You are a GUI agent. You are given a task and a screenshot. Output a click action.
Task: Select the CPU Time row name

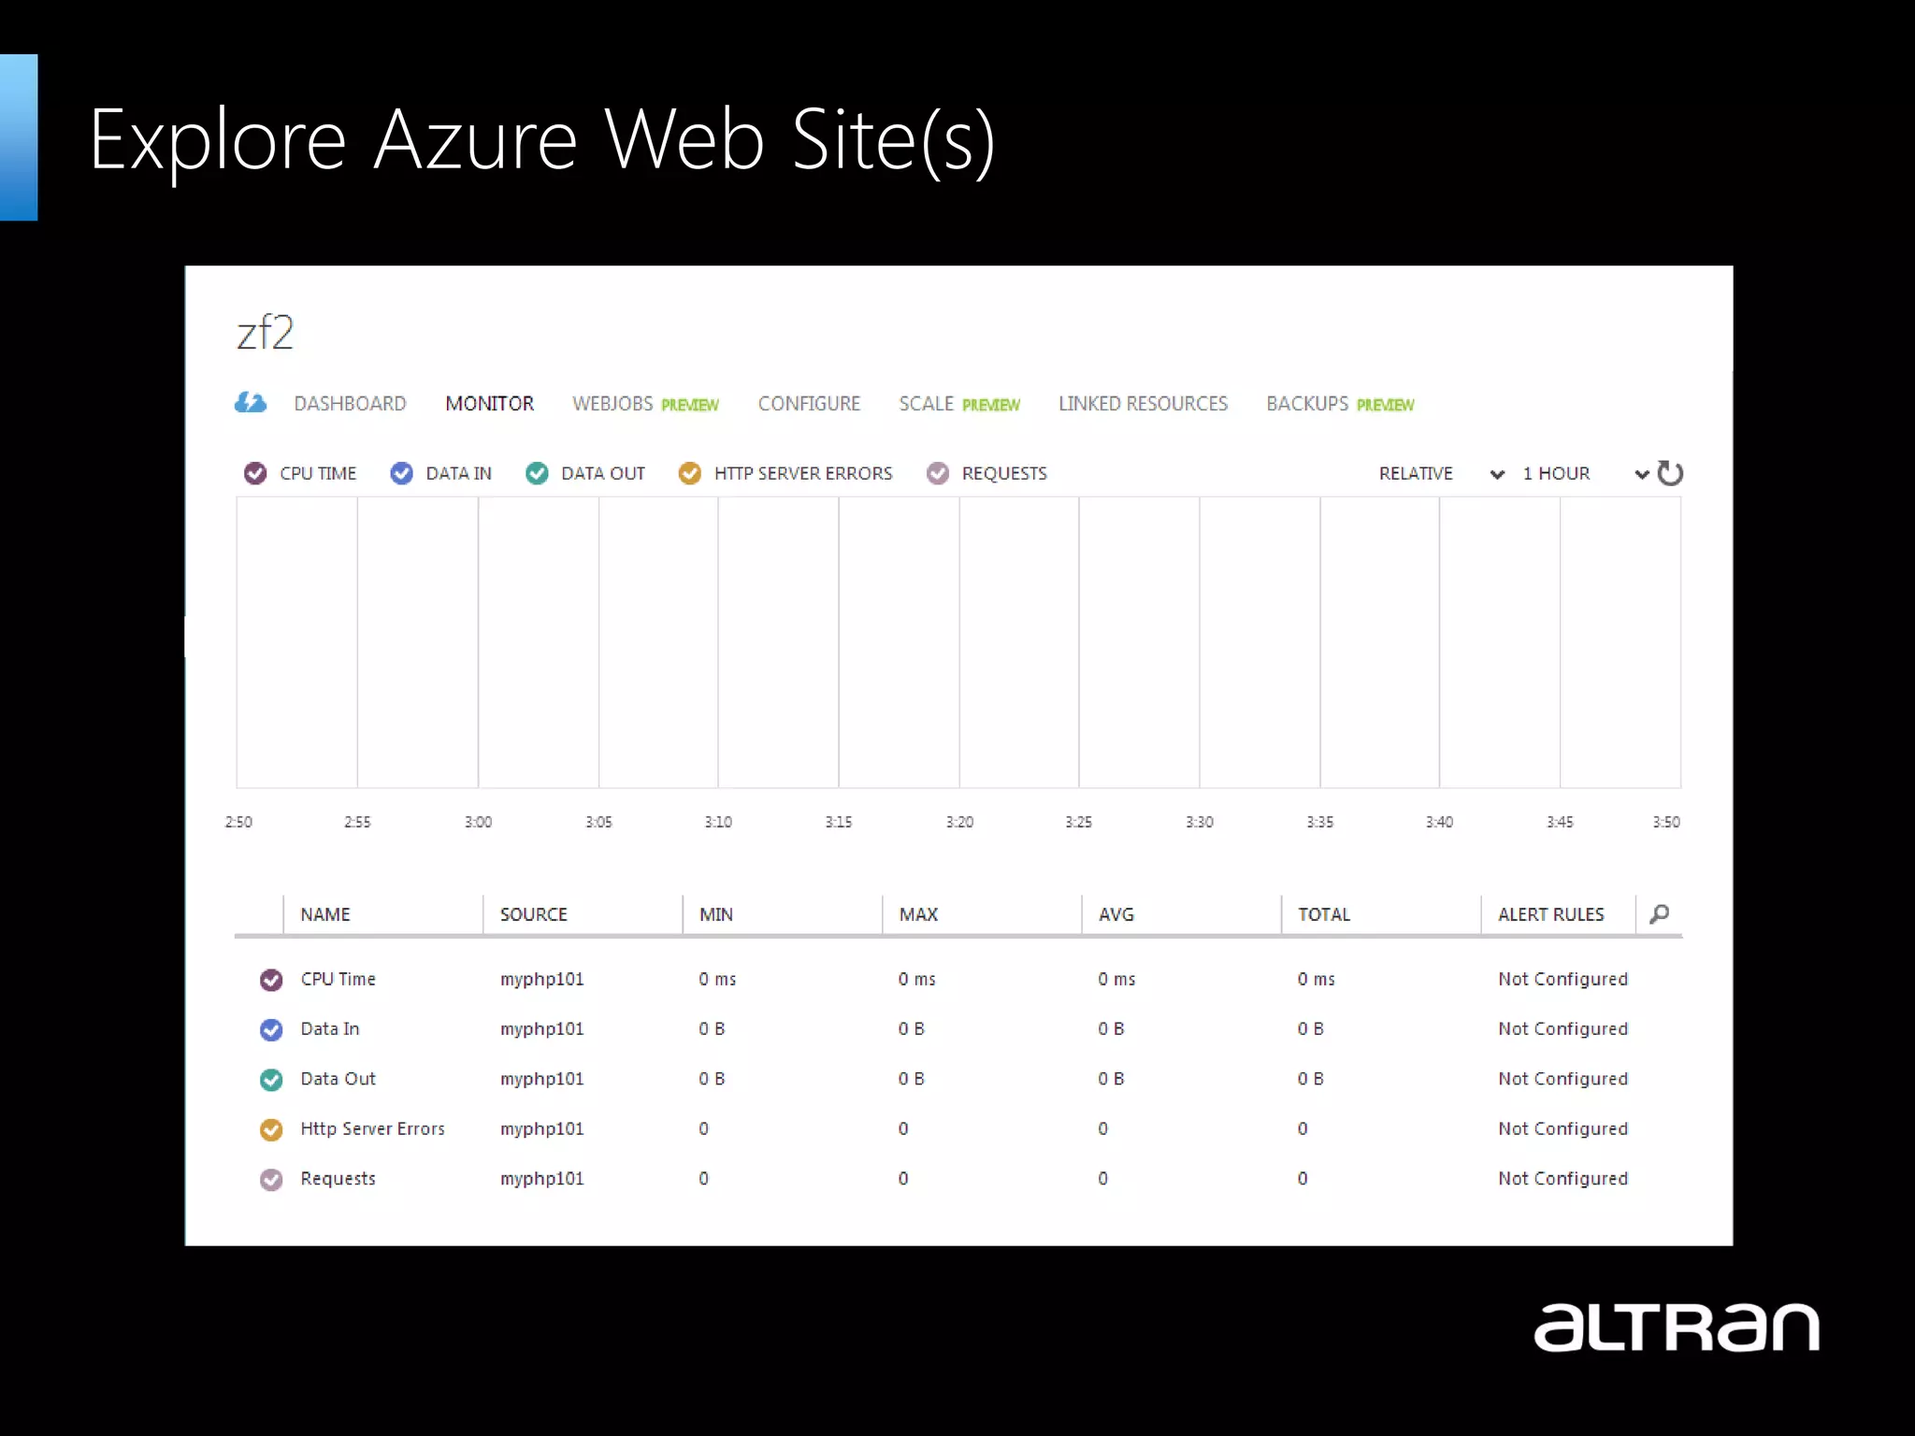[x=338, y=979]
